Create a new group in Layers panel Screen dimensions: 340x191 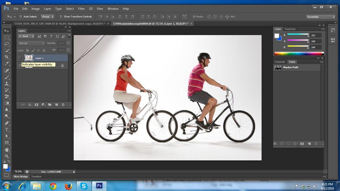pyautogui.click(x=50, y=105)
